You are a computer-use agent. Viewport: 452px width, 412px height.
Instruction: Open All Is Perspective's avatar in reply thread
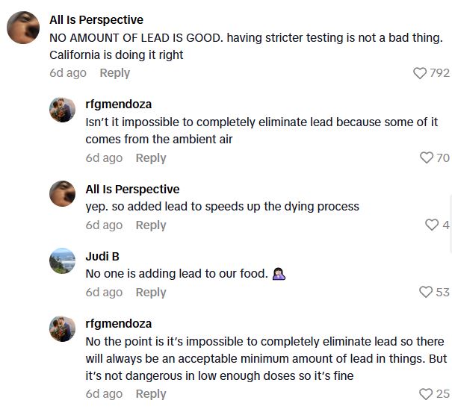pyautogui.click(x=62, y=195)
